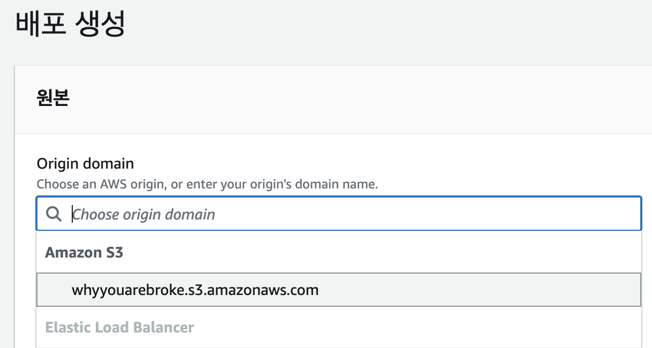
Task: Click the Elastic Load Balancer group
Action: 119,327
